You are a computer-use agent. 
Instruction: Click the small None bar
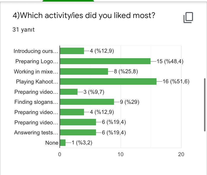pos(62,143)
